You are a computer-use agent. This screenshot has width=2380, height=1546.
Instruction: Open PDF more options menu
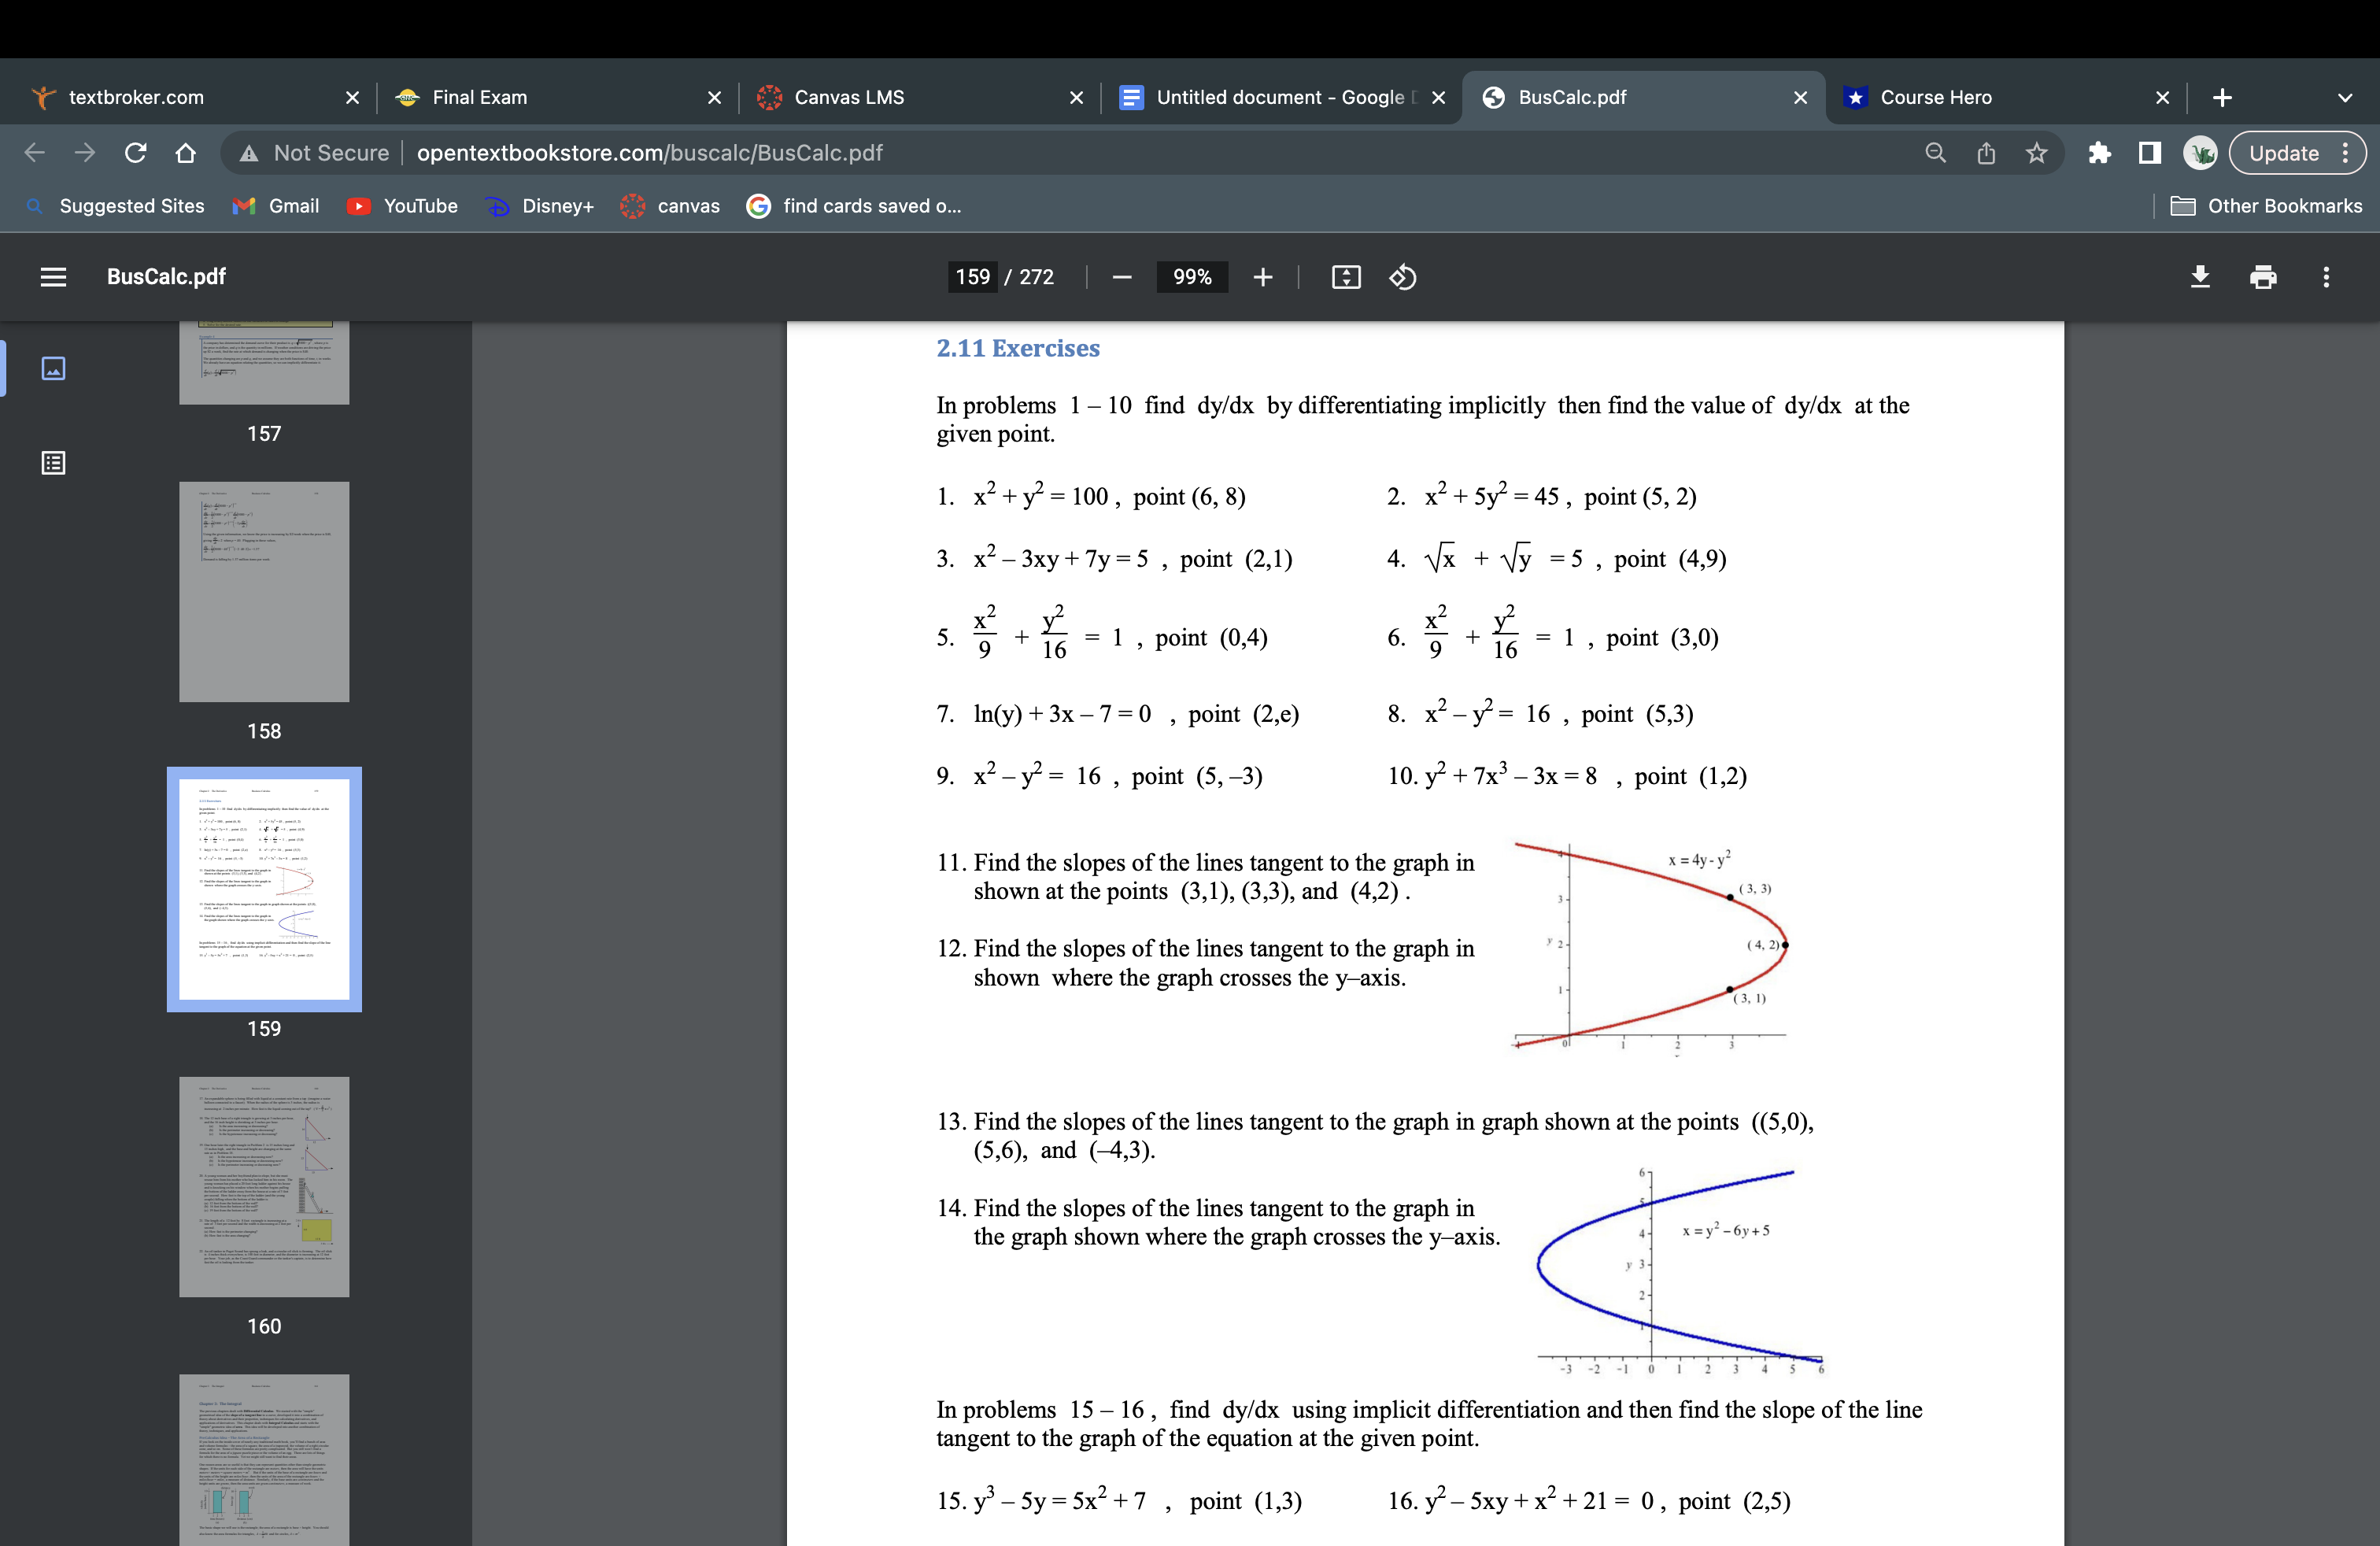pyautogui.click(x=2327, y=277)
